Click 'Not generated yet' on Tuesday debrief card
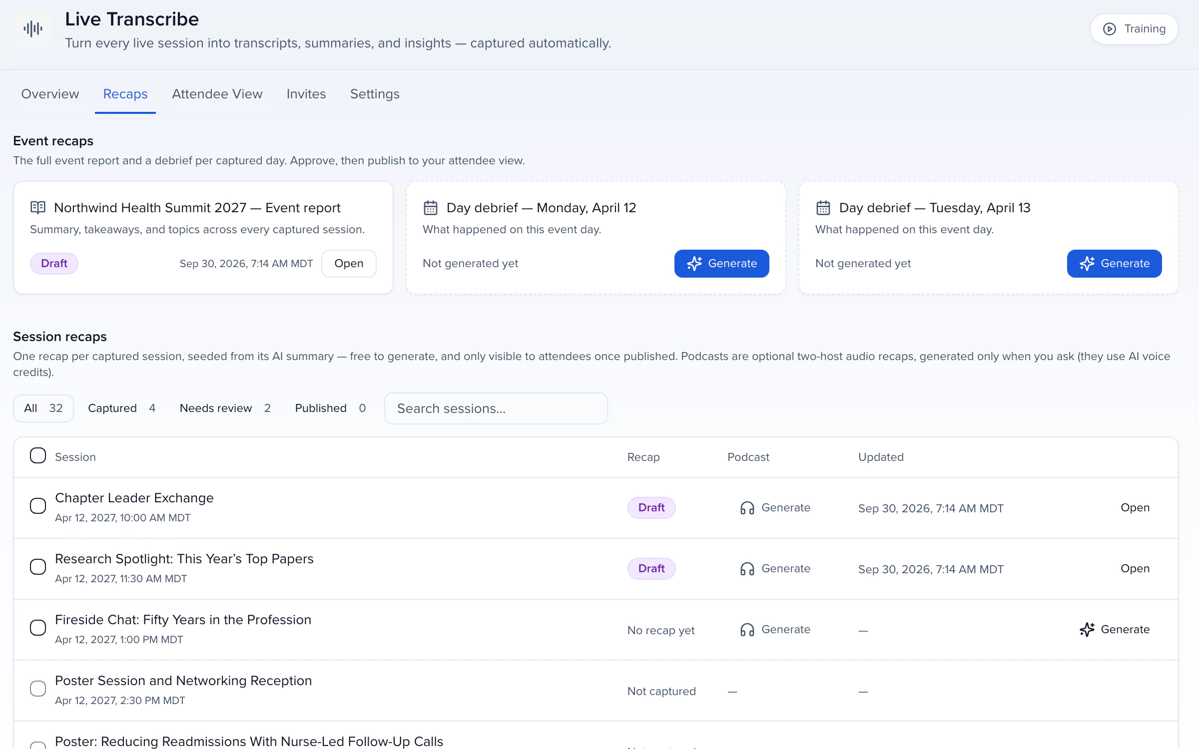Viewport: 1199px width, 749px height. (x=863, y=264)
